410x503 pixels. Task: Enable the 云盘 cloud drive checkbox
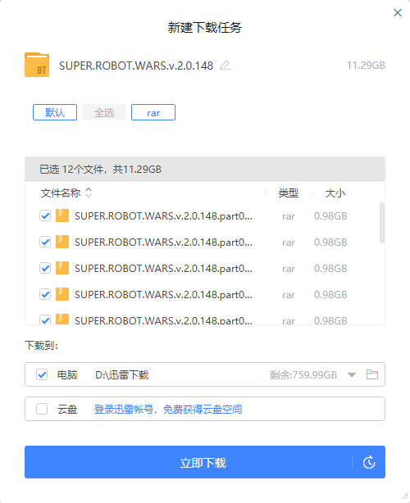click(42, 409)
